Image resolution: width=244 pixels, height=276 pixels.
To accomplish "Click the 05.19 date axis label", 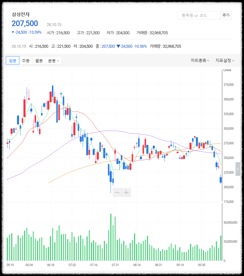I will 10,265.
